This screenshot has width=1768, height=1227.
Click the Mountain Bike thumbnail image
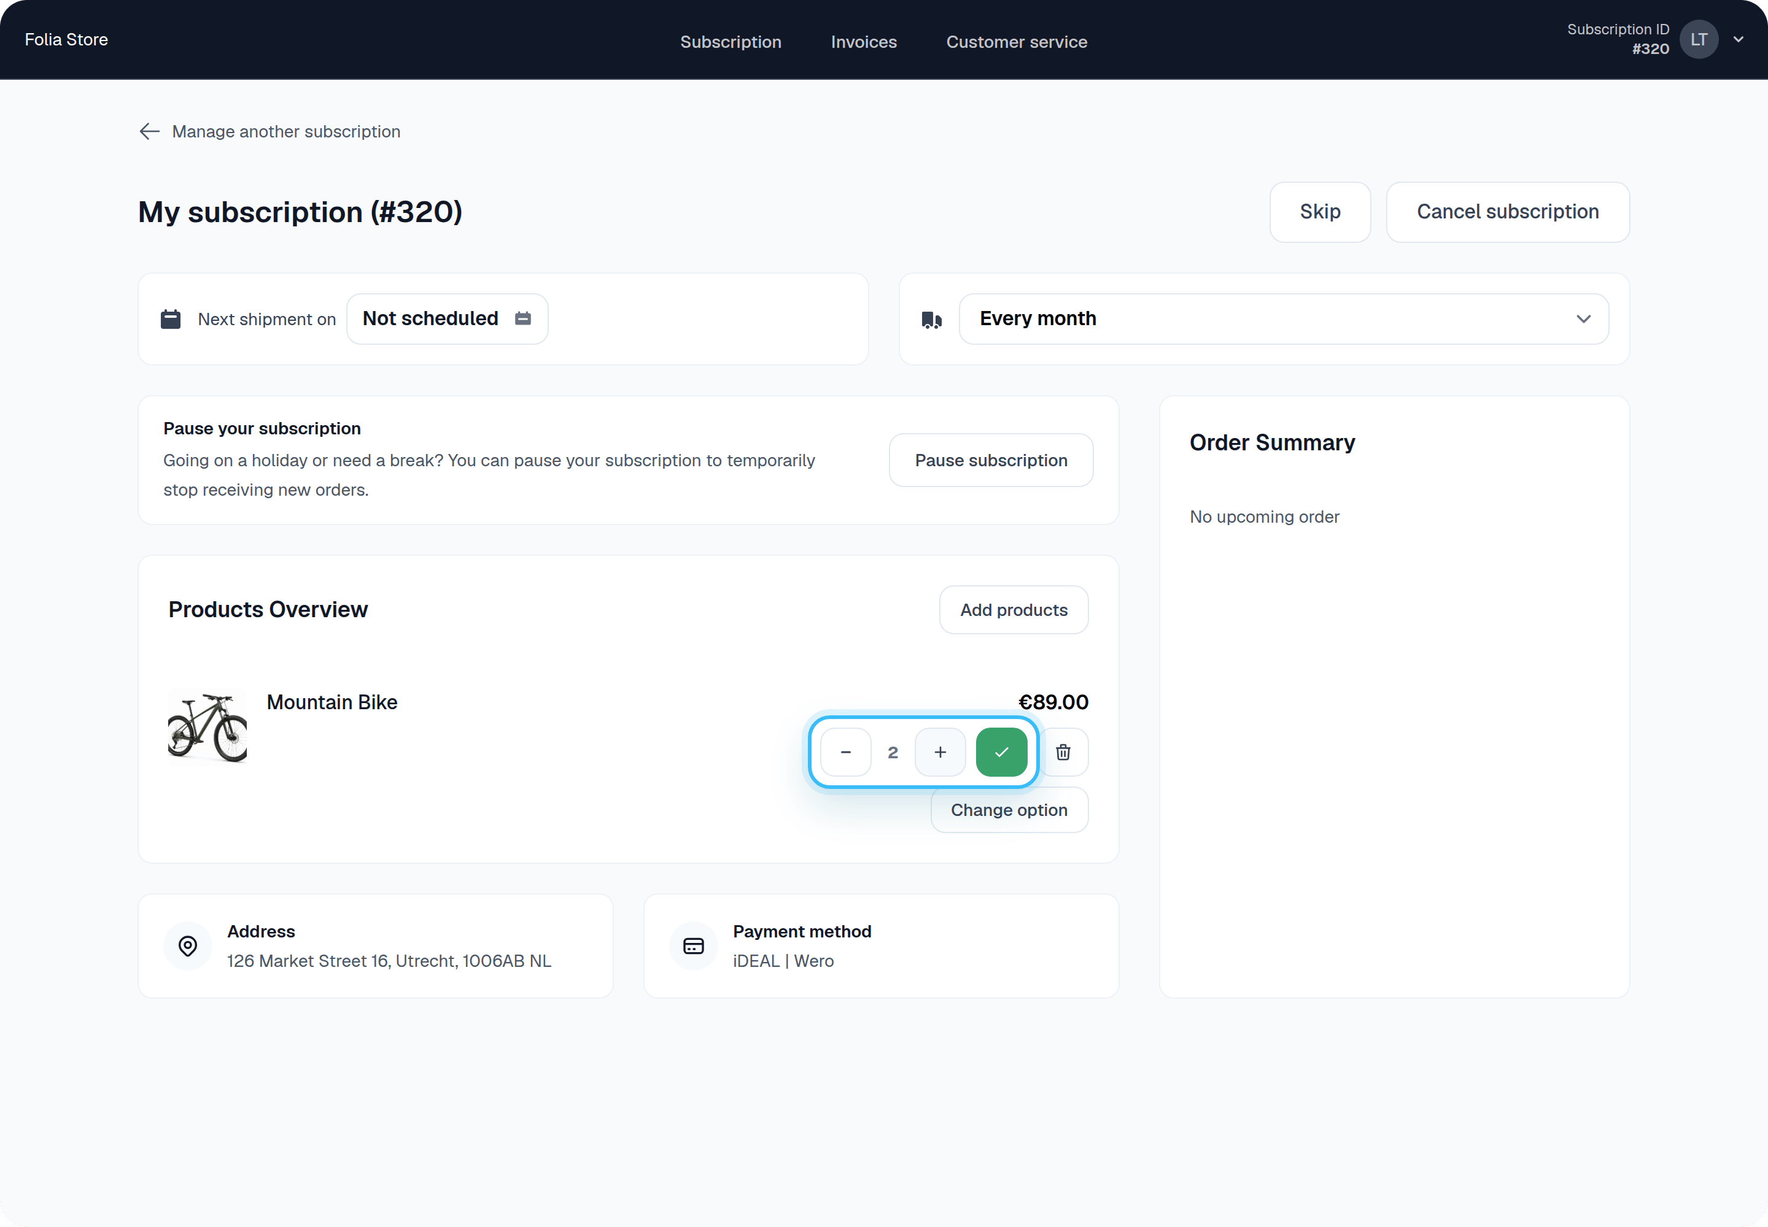(207, 727)
